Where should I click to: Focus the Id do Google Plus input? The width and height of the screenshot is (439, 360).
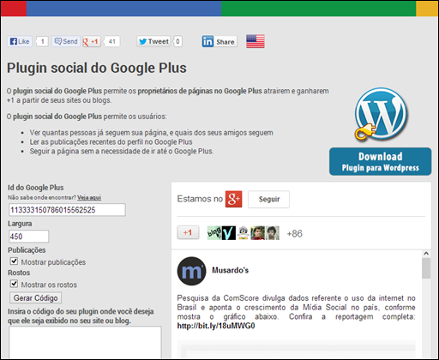(67, 210)
